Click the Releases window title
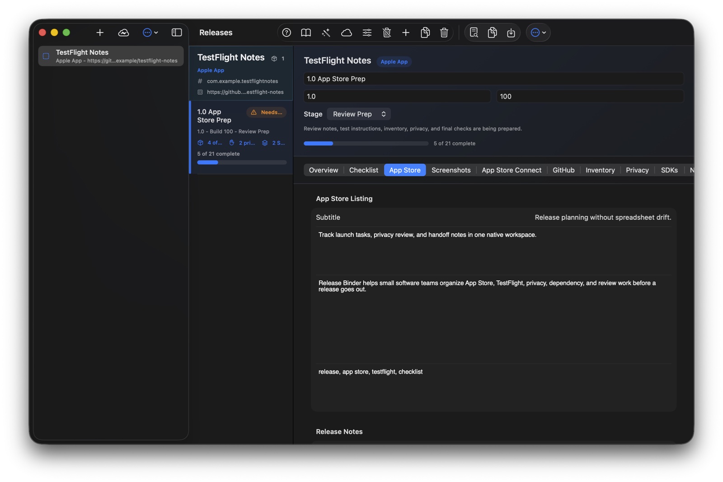This screenshot has width=723, height=482. (x=216, y=32)
